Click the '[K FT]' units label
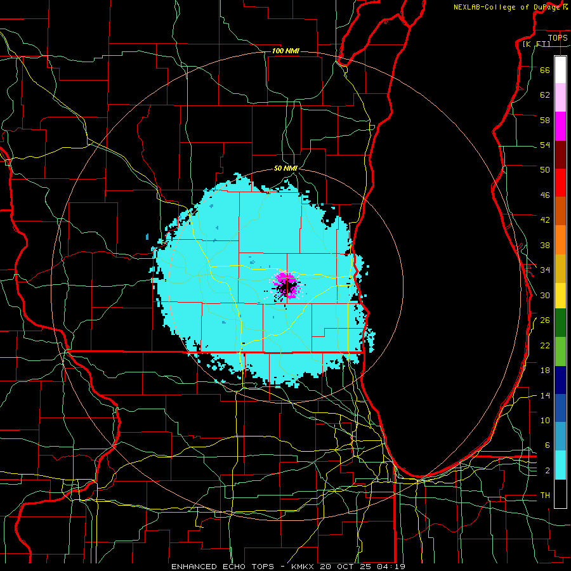571x571 pixels. pyautogui.click(x=537, y=44)
